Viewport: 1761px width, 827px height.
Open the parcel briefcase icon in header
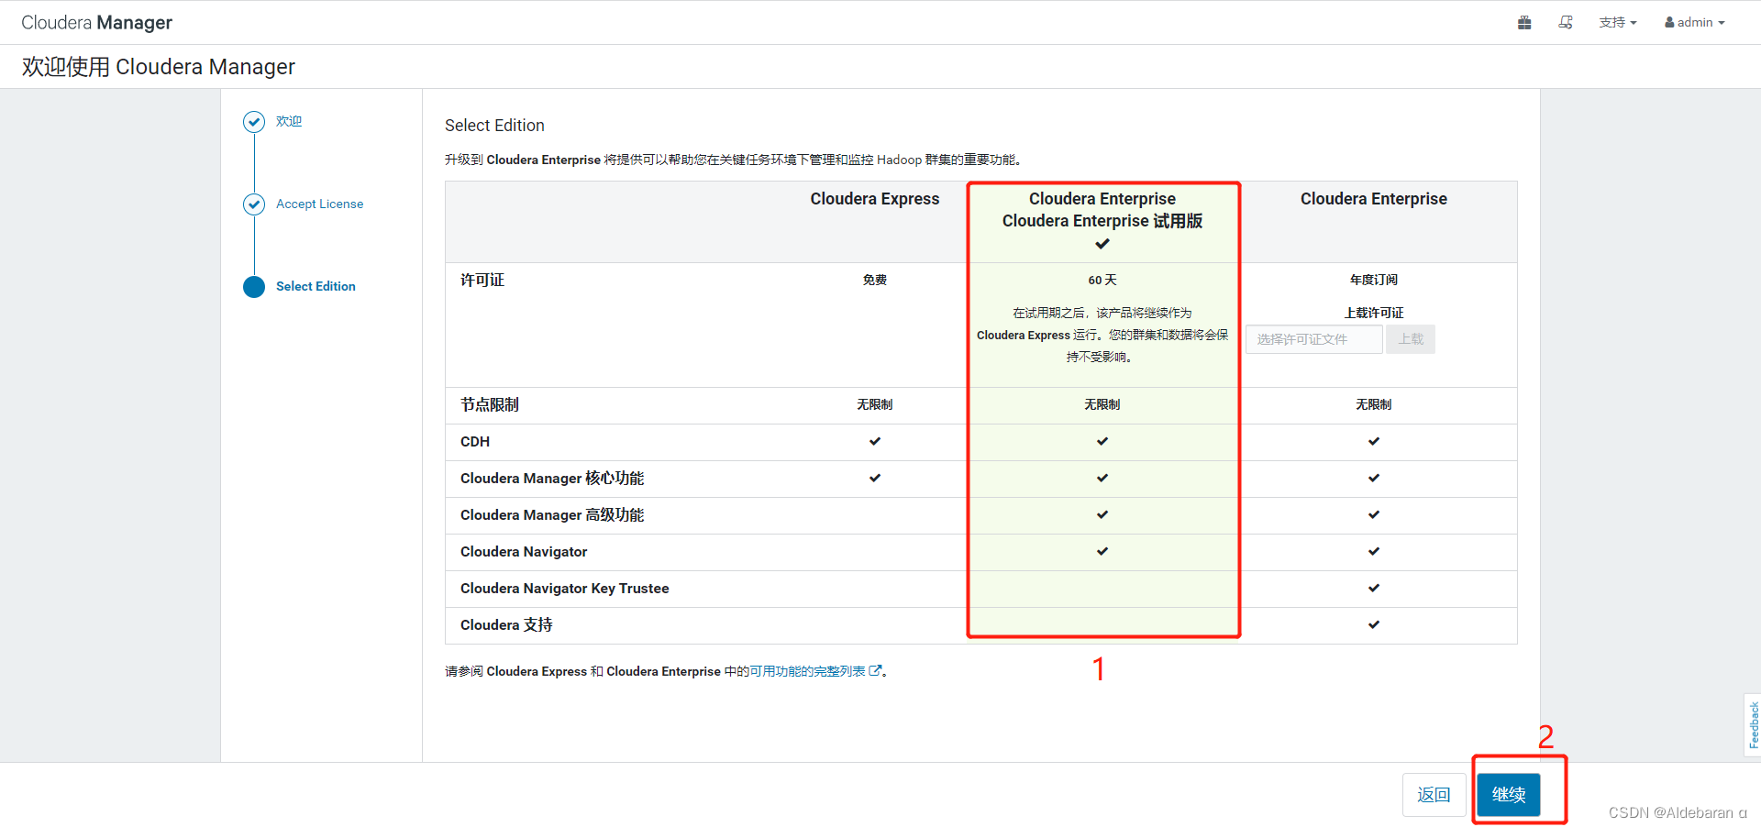point(1524,22)
